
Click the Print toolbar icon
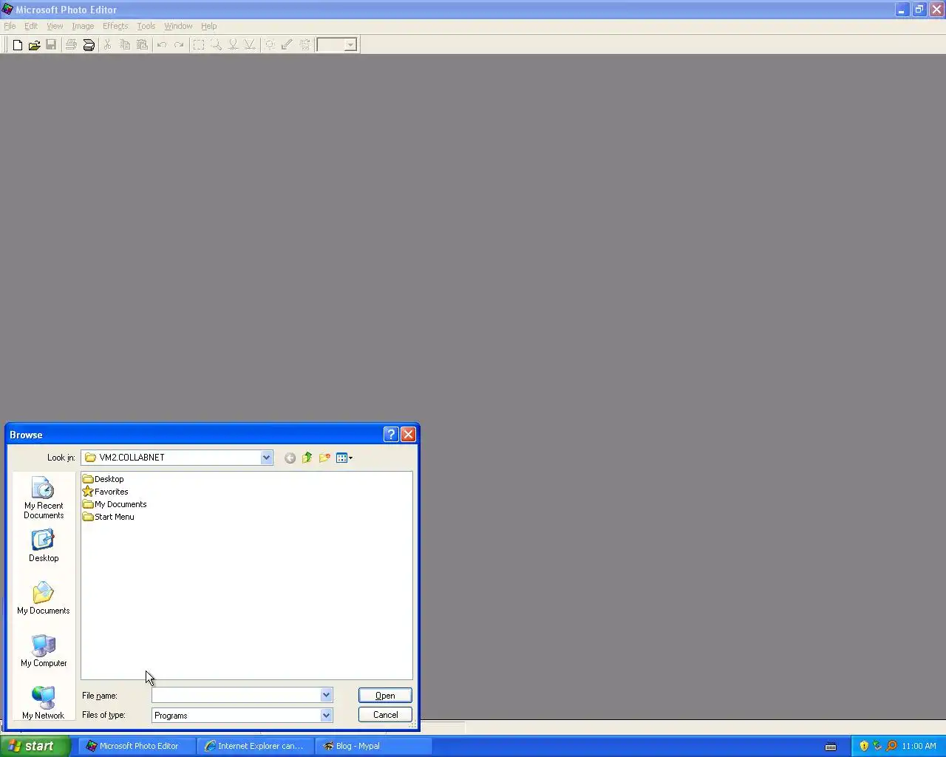point(71,45)
